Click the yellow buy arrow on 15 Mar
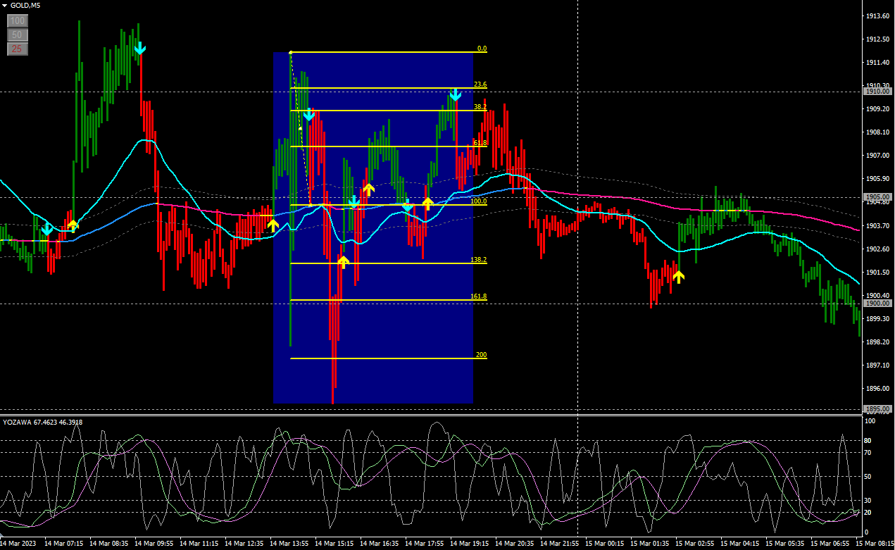The width and height of the screenshot is (895, 550). click(678, 277)
